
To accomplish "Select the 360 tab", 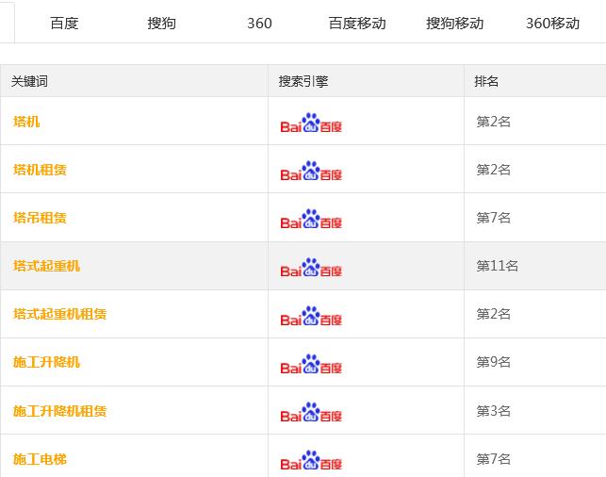I will click(259, 24).
